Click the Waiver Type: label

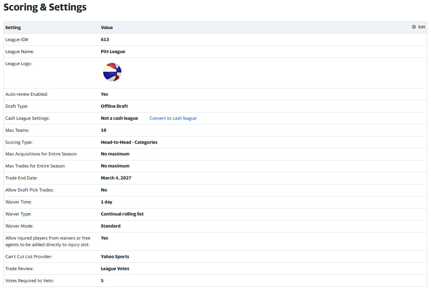point(18,214)
